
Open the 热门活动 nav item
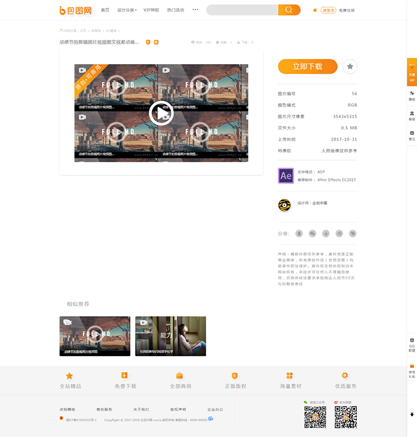pos(176,10)
